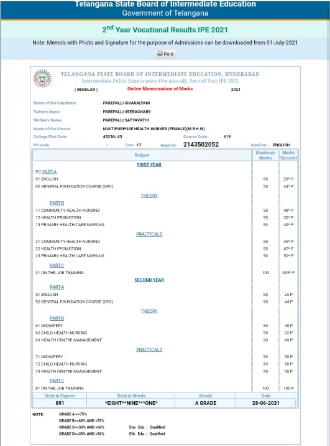Screen dimensions: 330x446
Task: Click 22 HEALTH PROMOTION practical row
Action: 165,249
